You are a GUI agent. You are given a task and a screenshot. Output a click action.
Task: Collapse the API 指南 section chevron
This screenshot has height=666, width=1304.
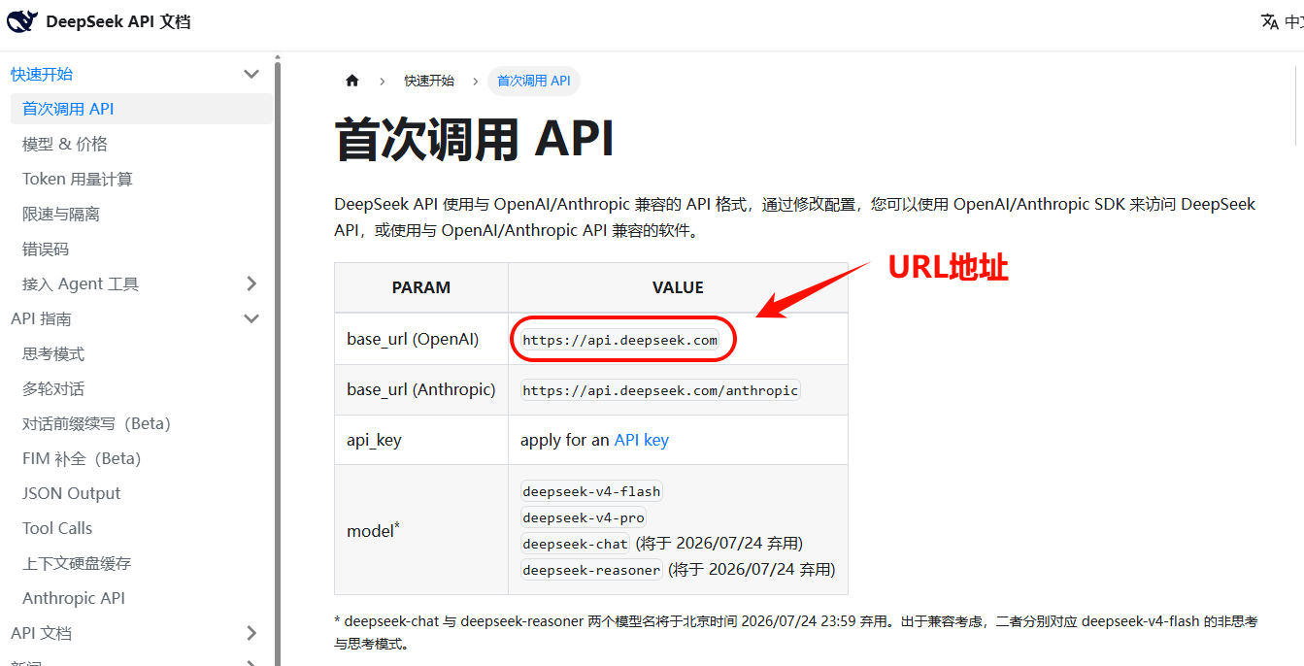coord(251,318)
